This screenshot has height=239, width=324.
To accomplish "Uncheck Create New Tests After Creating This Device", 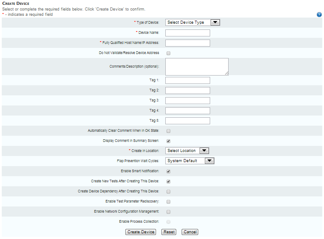I will (168, 181).
